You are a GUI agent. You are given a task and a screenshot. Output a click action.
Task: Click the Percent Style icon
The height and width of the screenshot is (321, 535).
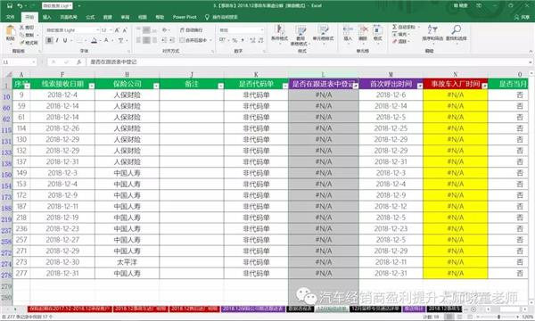click(235, 40)
